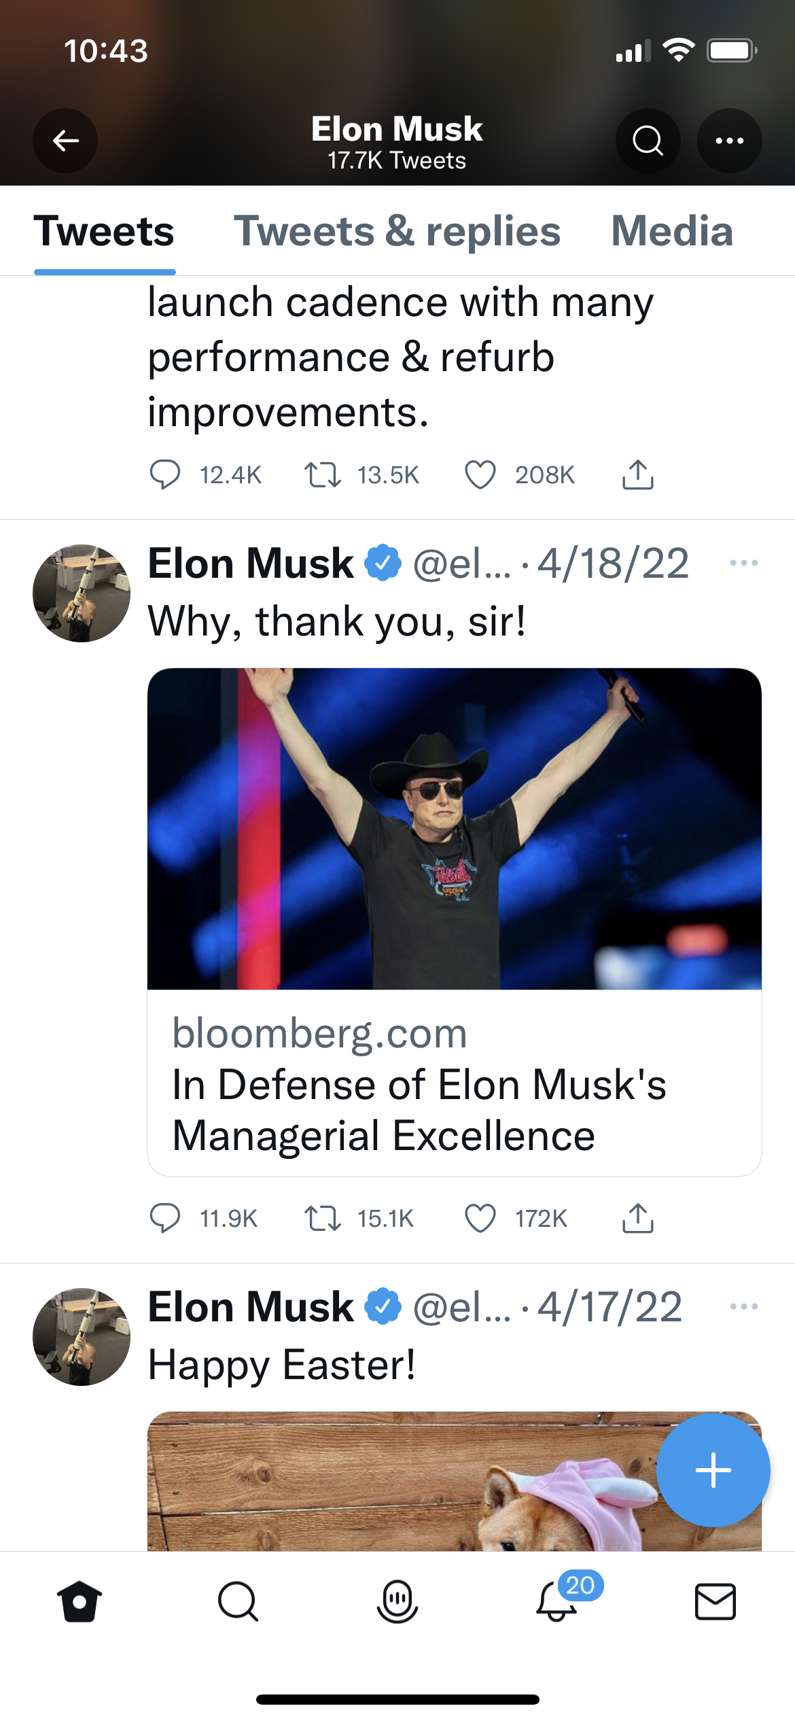Open profile overflow menu in header
Viewport: 795px width, 1721px height.
pyautogui.click(x=729, y=141)
